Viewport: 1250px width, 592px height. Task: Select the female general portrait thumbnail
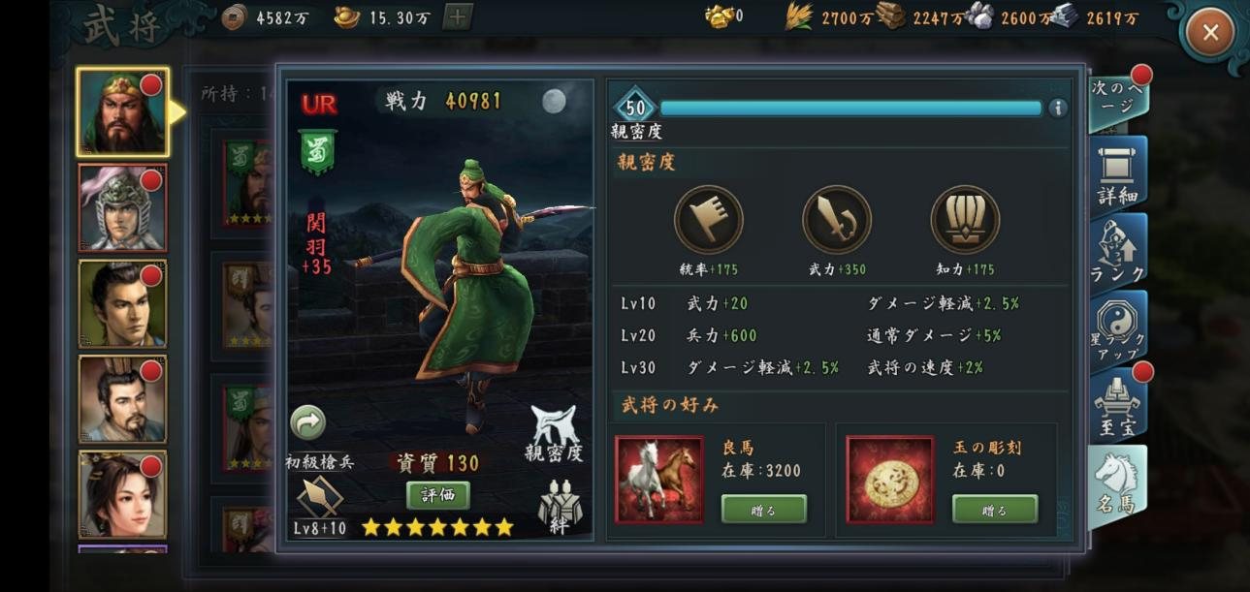tap(122, 495)
